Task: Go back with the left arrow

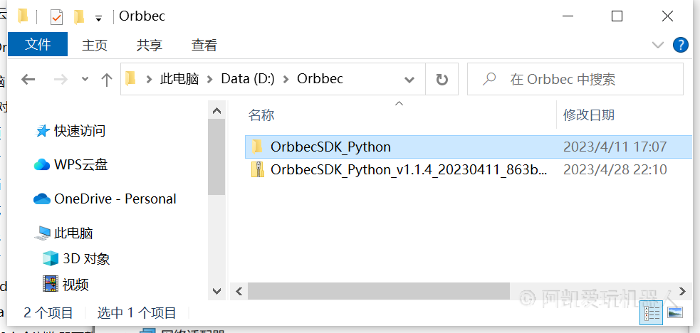Action: pyautogui.click(x=28, y=80)
